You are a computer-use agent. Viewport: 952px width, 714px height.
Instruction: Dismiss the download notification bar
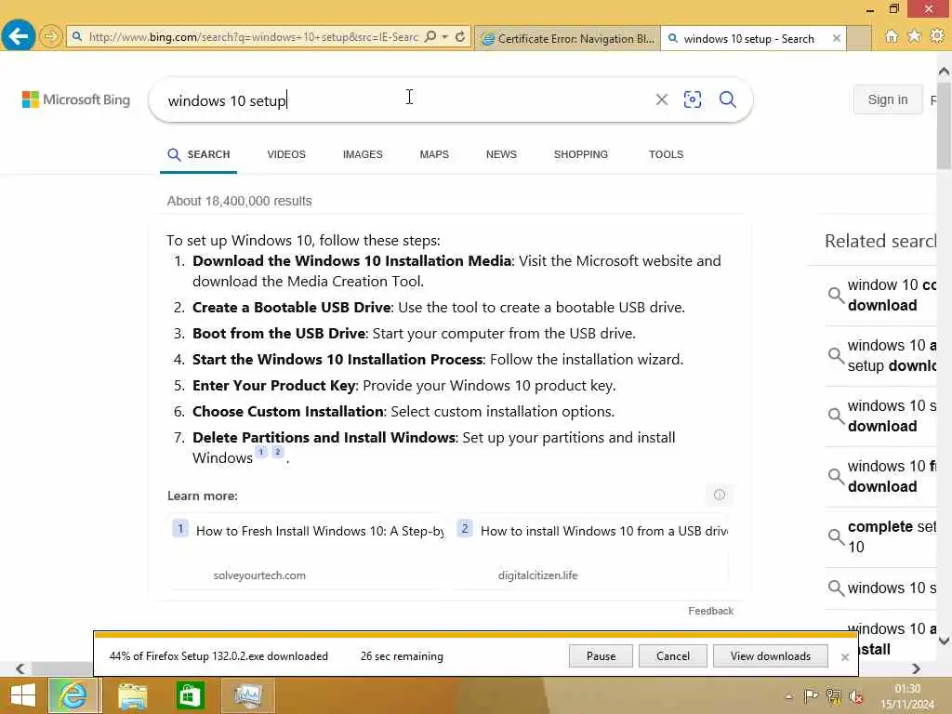pyautogui.click(x=844, y=657)
